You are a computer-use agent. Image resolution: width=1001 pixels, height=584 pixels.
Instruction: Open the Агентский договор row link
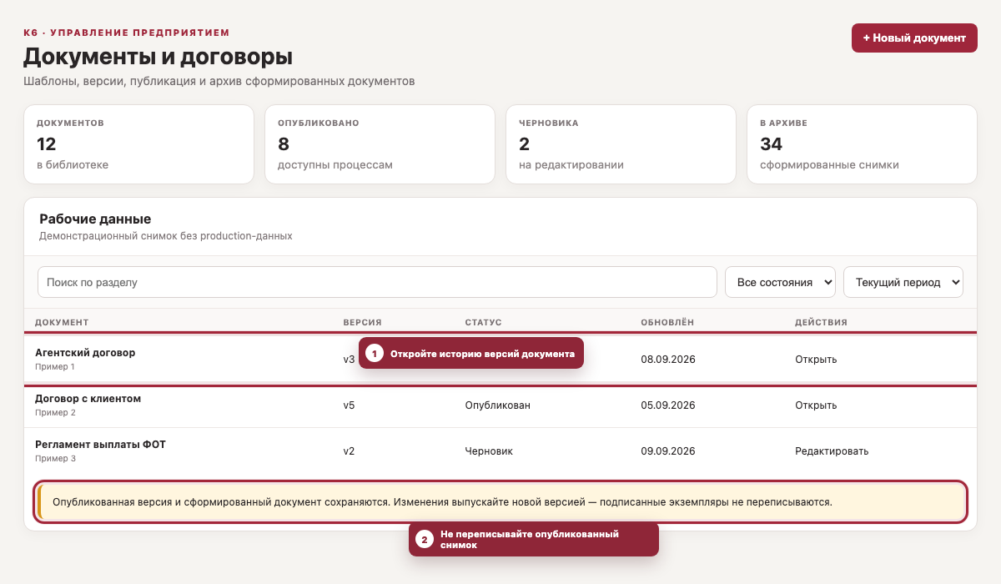coord(815,360)
